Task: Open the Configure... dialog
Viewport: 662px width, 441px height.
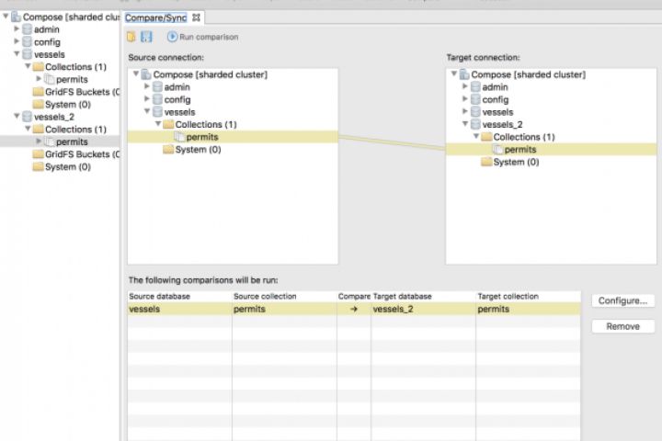Action: [622, 300]
